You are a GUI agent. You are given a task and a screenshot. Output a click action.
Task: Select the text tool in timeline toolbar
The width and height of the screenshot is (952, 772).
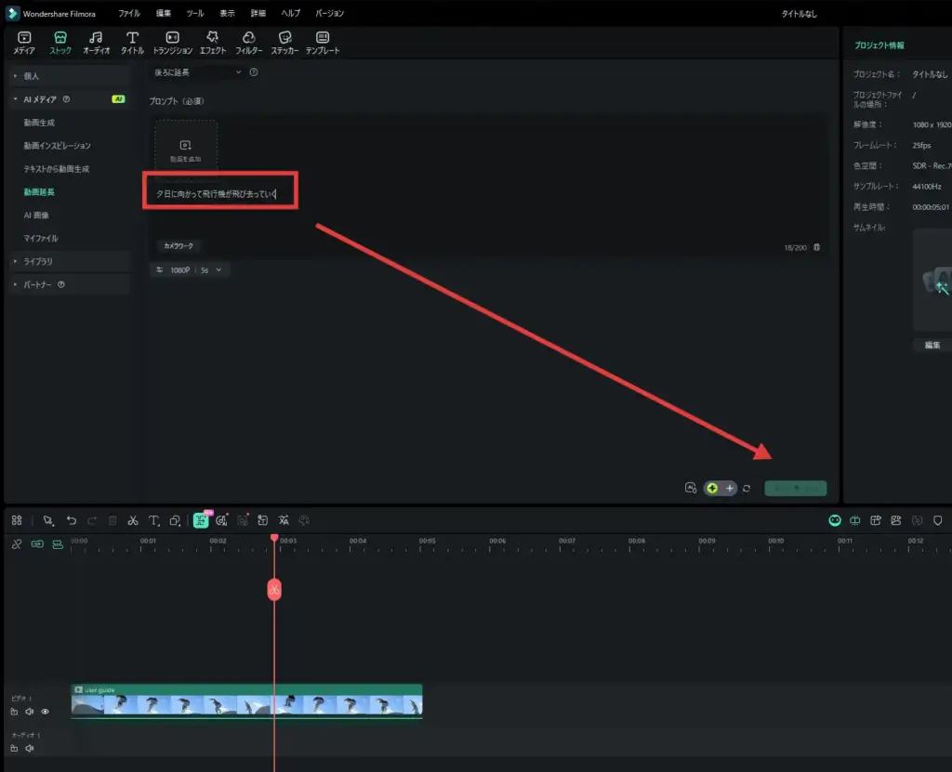pos(153,521)
